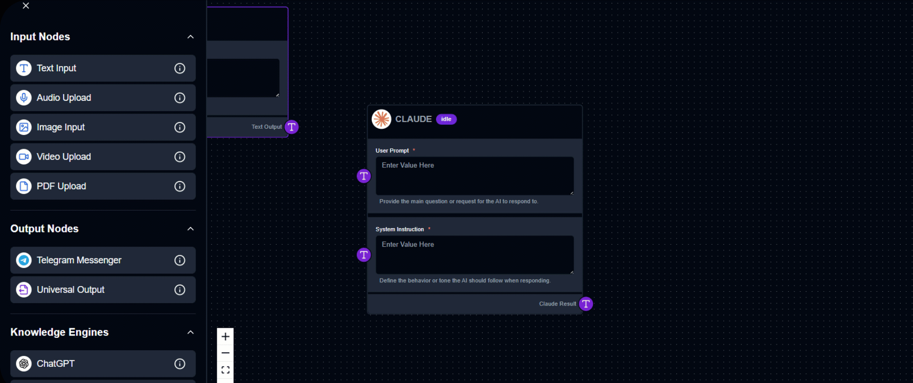The width and height of the screenshot is (913, 383).
Task: Open info for Audio Upload node
Action: 180,98
